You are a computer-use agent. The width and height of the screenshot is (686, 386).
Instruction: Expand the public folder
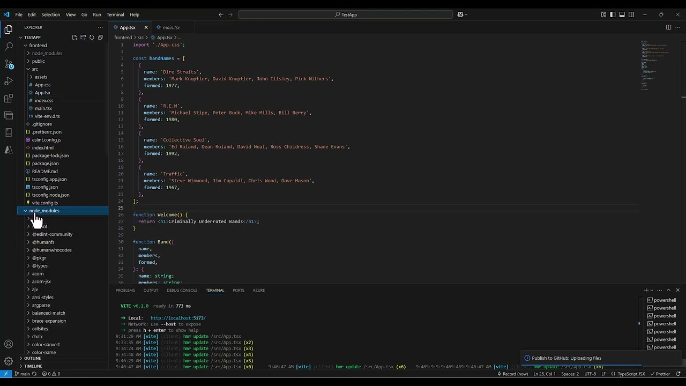tap(28, 61)
